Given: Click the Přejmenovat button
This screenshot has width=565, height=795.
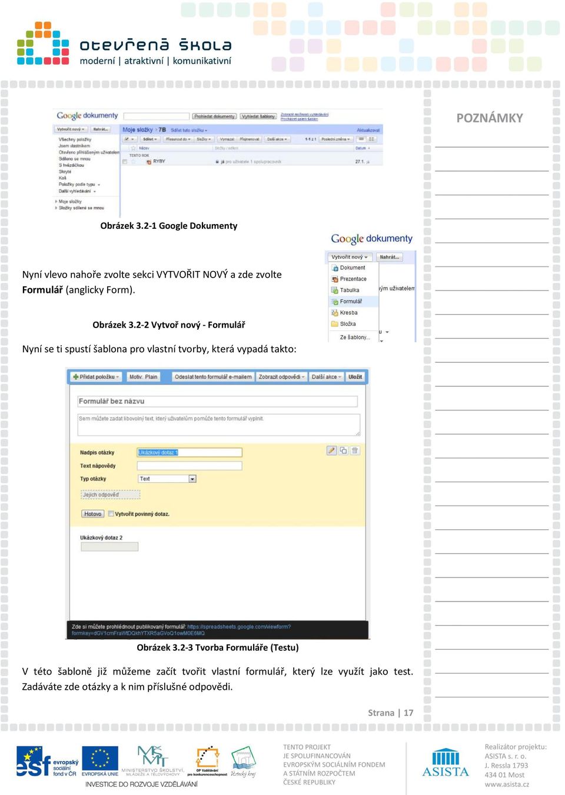Looking at the screenshot, I should pos(250,139).
